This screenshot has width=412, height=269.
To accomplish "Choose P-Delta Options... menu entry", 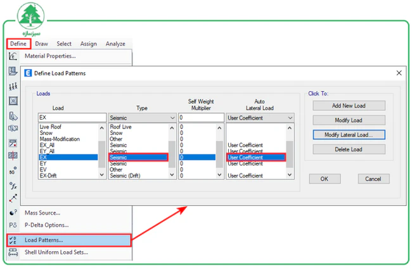I will 46,225.
